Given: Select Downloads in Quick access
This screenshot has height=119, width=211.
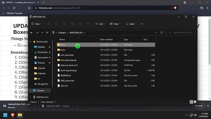Looking at the screenshot, I should tap(43, 52).
